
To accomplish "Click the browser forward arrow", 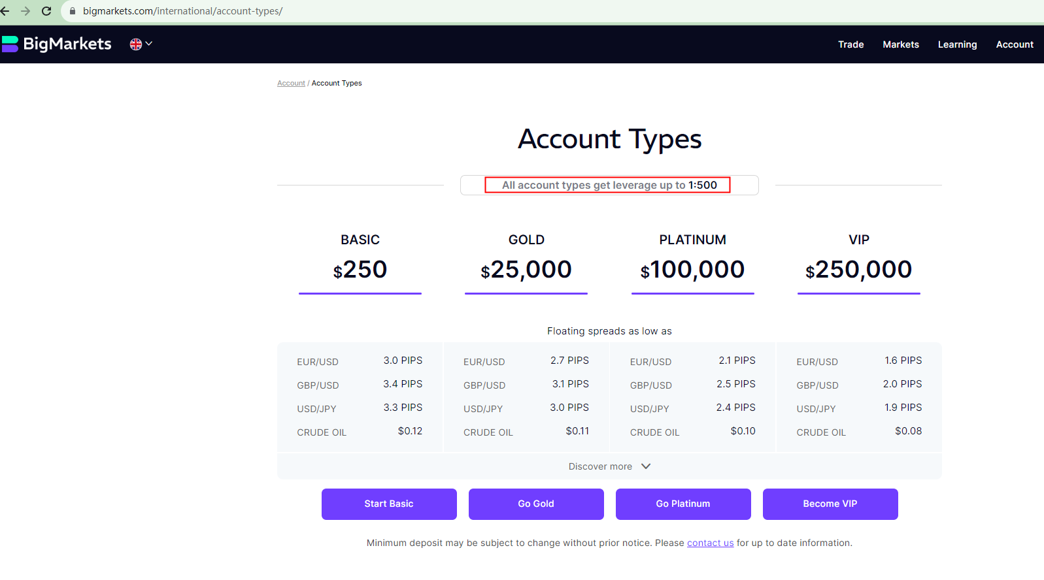I will (x=25, y=11).
